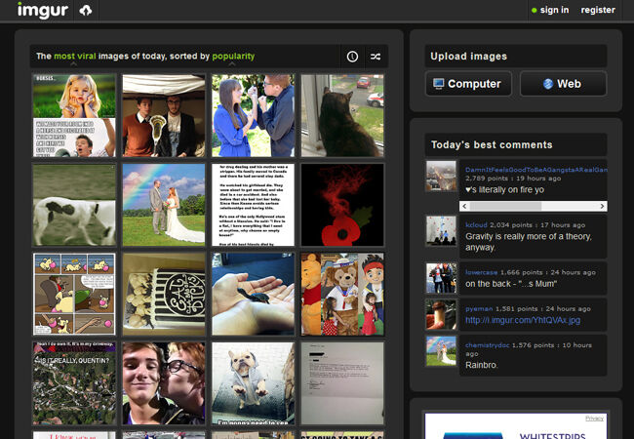This screenshot has height=439, width=634.
Task: Click the pyeman username
Action: point(479,309)
